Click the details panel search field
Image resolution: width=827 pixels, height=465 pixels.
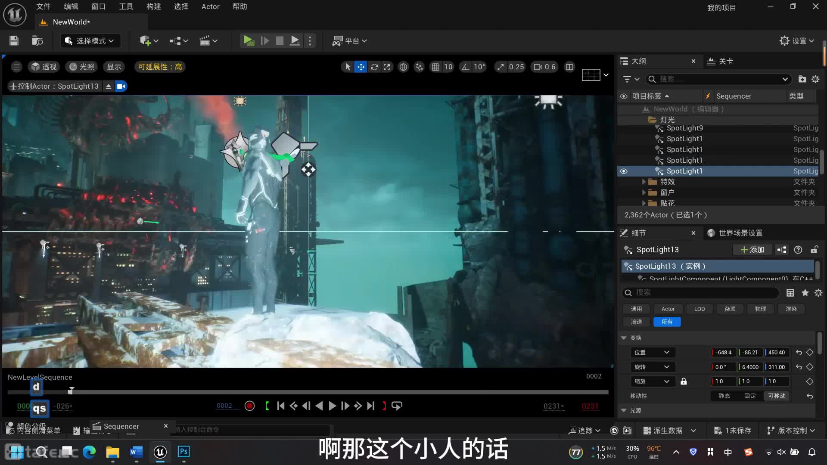(701, 293)
